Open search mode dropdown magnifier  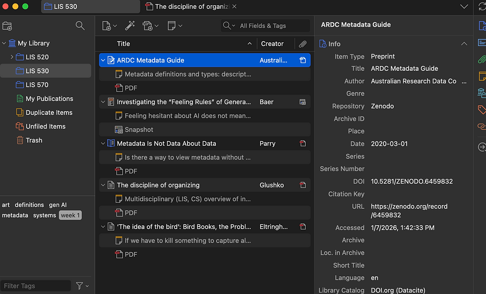point(229,26)
